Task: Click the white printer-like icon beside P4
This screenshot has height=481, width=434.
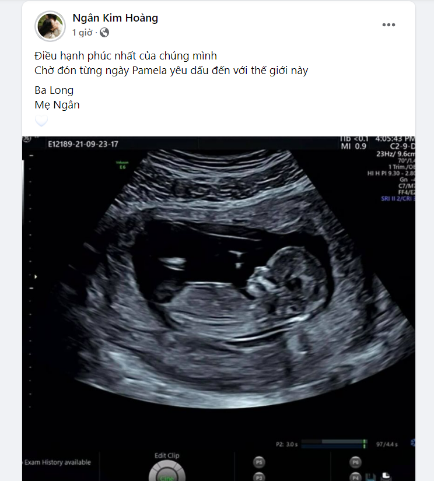Action: (386, 476)
